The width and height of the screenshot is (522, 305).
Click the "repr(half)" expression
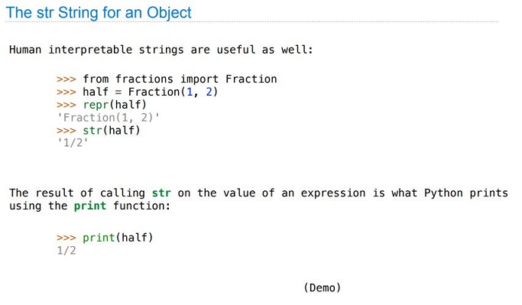pos(115,105)
